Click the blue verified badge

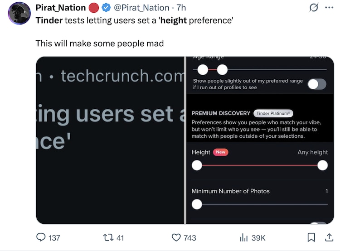click(x=106, y=8)
